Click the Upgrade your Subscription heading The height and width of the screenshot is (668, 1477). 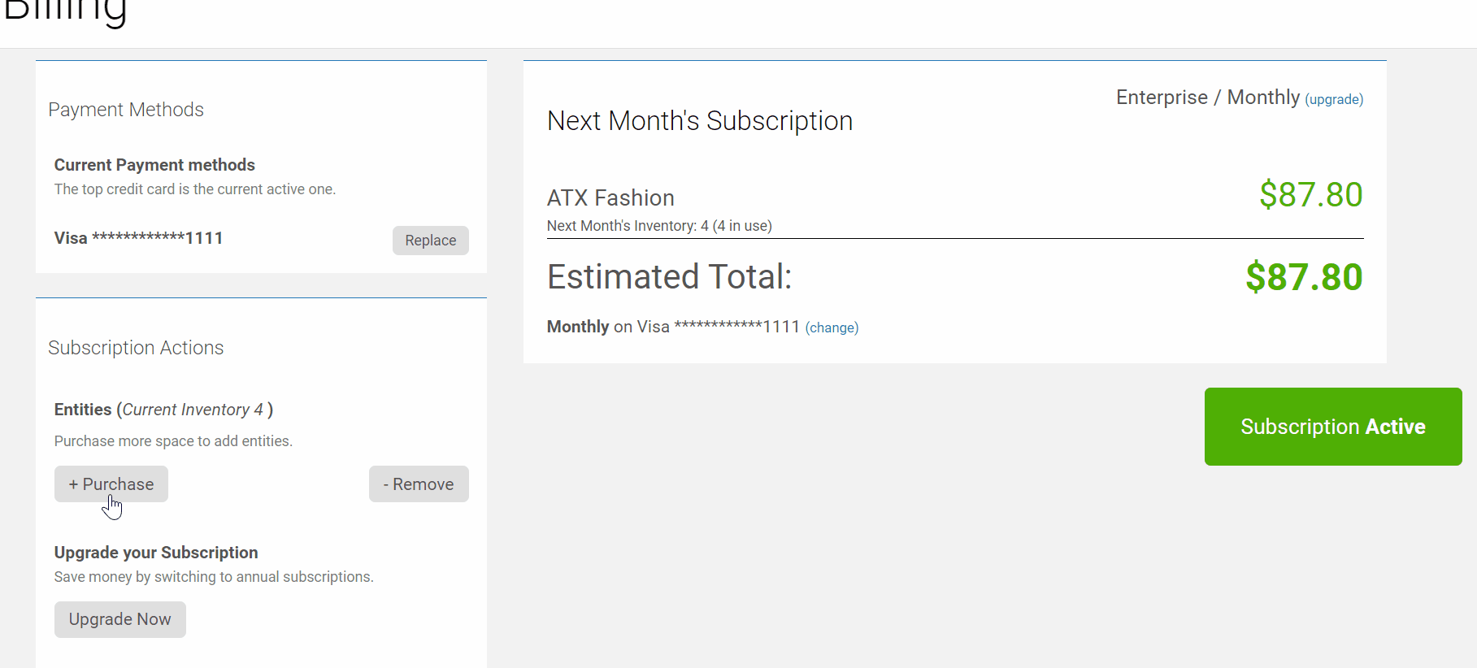[x=156, y=553]
